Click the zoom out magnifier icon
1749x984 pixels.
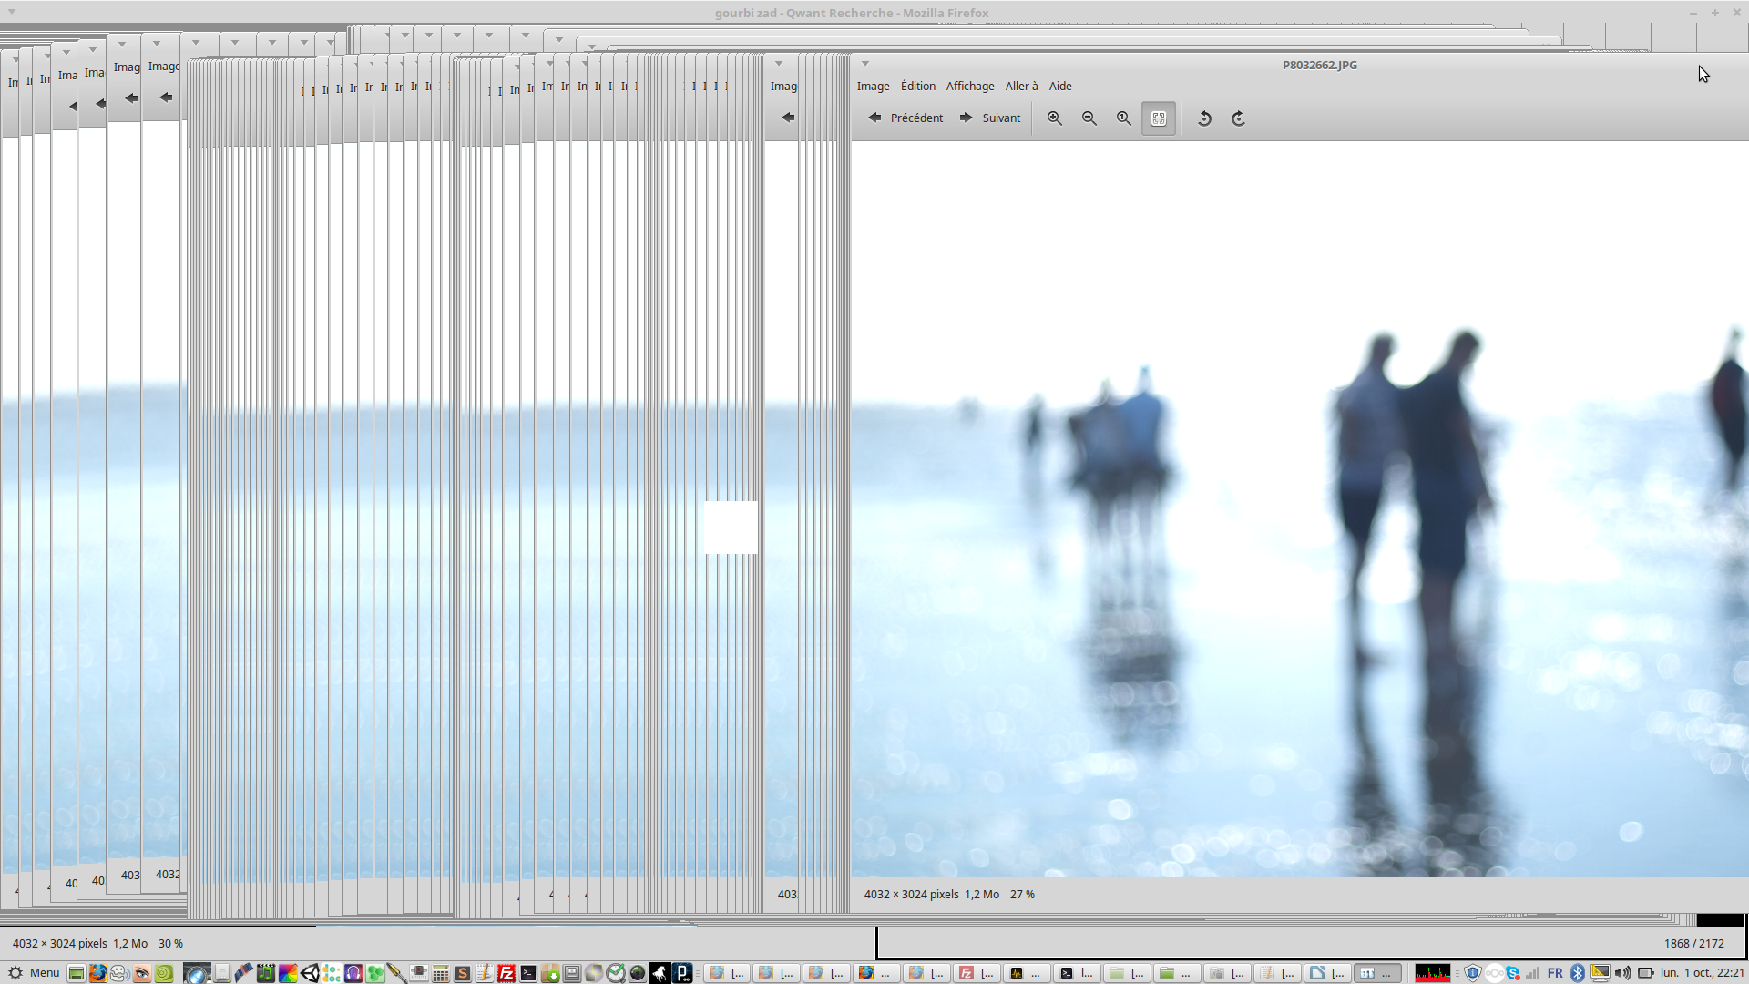[1089, 118]
